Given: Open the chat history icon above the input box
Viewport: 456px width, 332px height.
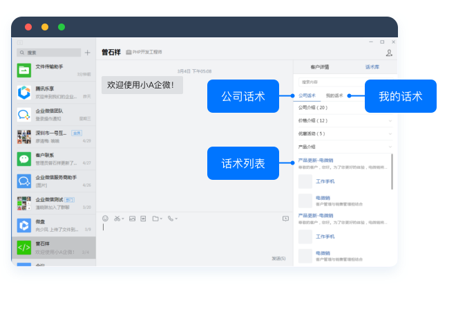Looking at the screenshot, I should coord(285,219).
